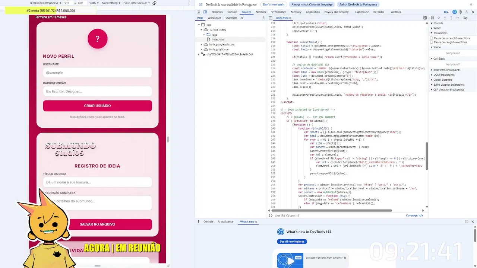Click Switch DevTools to Portuguese
This screenshot has width=477, height=268.
(358, 4)
